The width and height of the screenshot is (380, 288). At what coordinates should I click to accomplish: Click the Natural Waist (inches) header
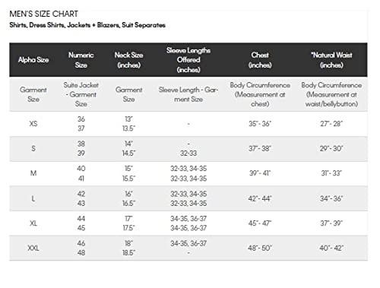click(331, 60)
